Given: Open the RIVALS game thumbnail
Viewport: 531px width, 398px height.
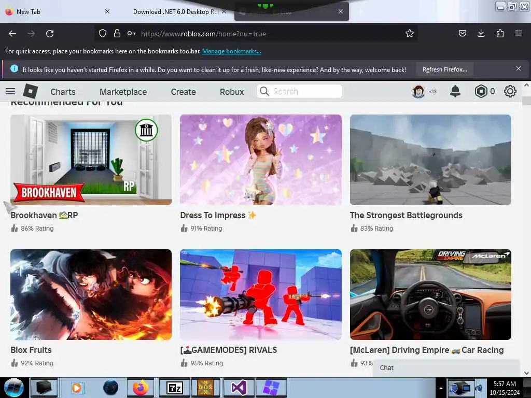Looking at the screenshot, I should click(x=261, y=294).
